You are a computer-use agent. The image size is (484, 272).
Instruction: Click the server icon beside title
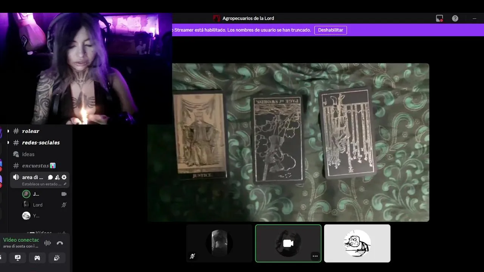(x=216, y=18)
